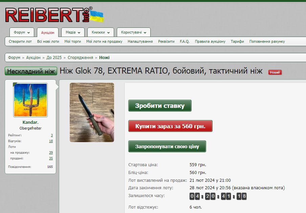Open the F.A.Q. link
The height and width of the screenshot is (213, 306).
pyautogui.click(x=184, y=41)
